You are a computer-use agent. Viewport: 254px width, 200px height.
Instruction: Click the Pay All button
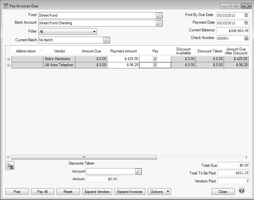point(42,192)
